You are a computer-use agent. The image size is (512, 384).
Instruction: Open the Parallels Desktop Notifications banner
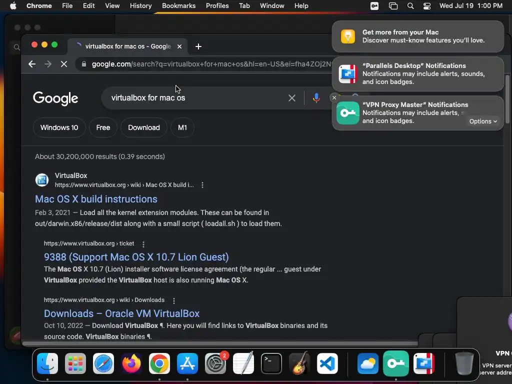(417, 74)
